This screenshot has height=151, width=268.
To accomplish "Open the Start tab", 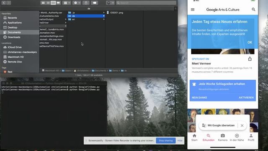I will [194, 138].
